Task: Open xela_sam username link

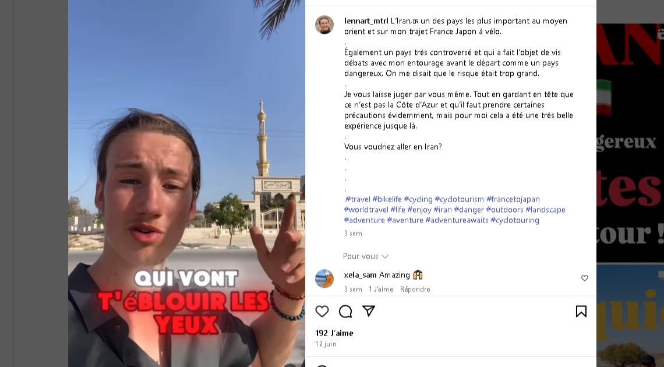Action: click(x=360, y=275)
